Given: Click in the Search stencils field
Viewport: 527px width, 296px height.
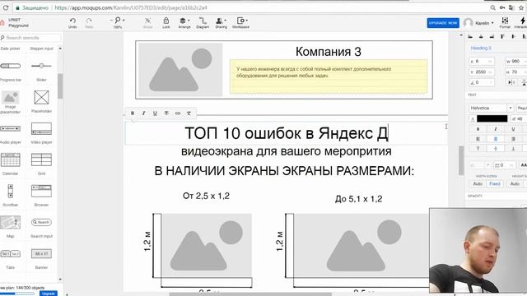Looking at the screenshot, I should pyautogui.click(x=31, y=38).
